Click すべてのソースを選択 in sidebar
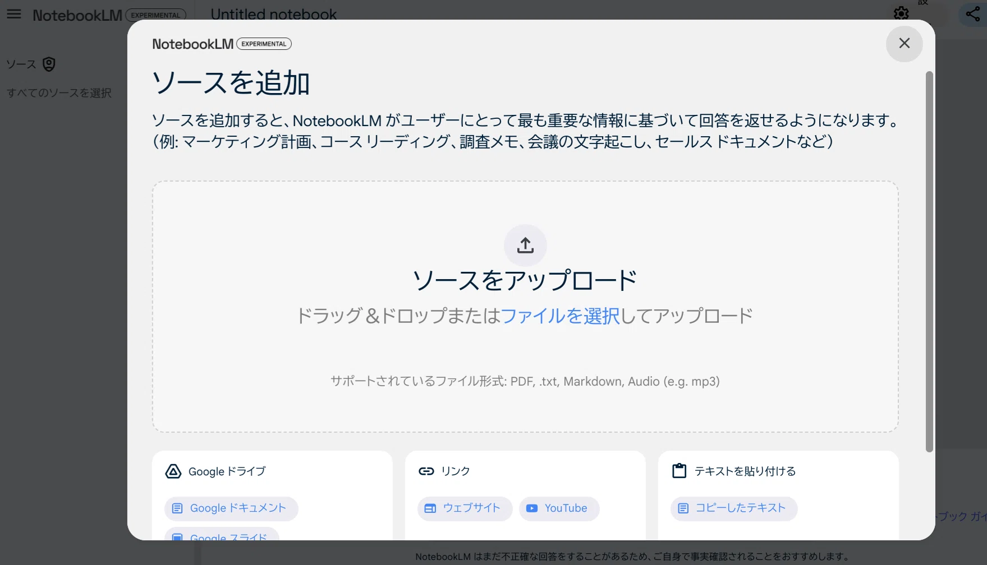 click(x=59, y=92)
